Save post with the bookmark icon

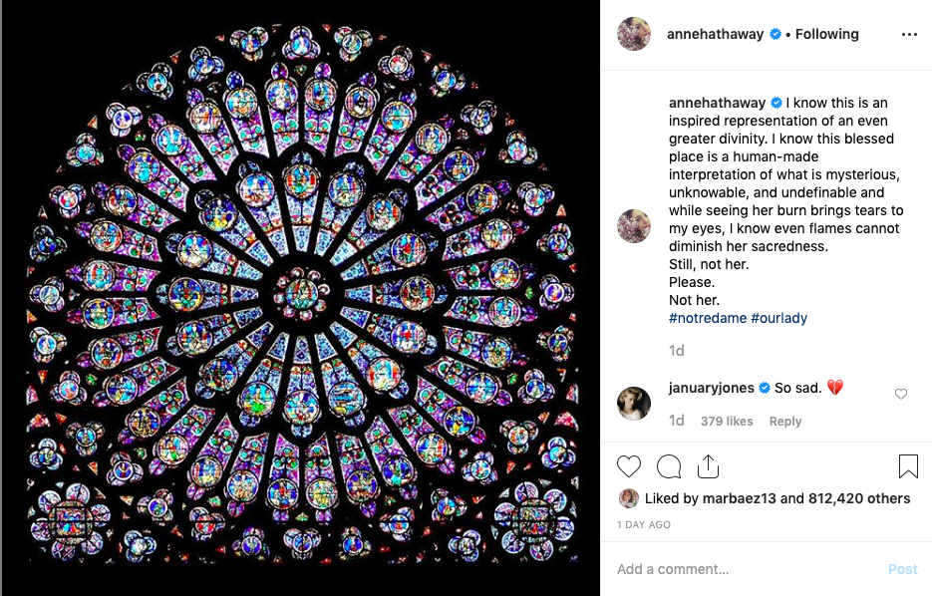tap(908, 466)
